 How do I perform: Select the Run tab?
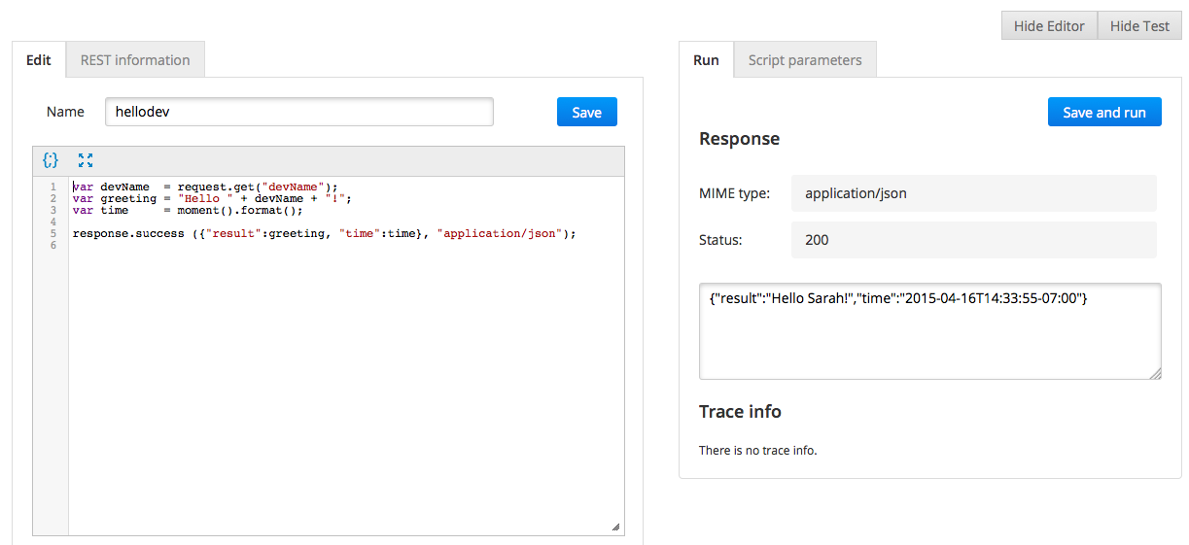click(706, 60)
